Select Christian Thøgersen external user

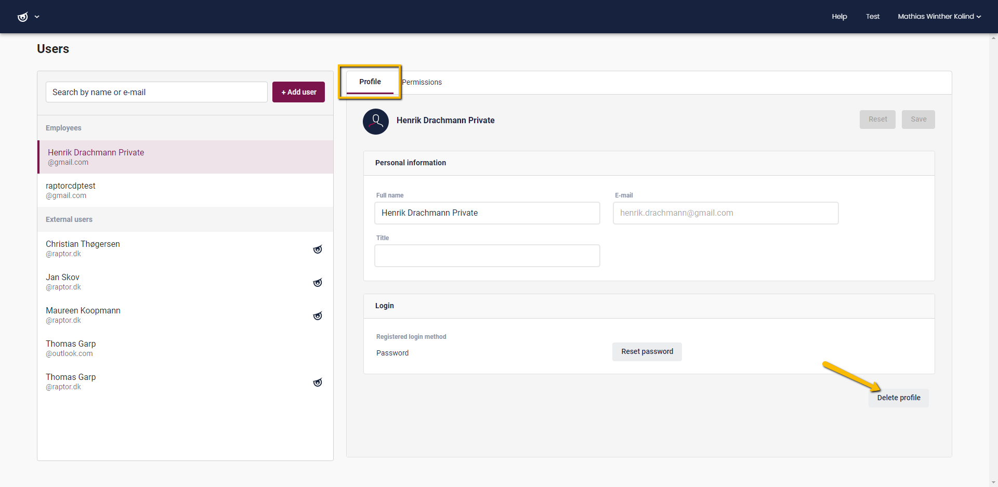tap(186, 248)
